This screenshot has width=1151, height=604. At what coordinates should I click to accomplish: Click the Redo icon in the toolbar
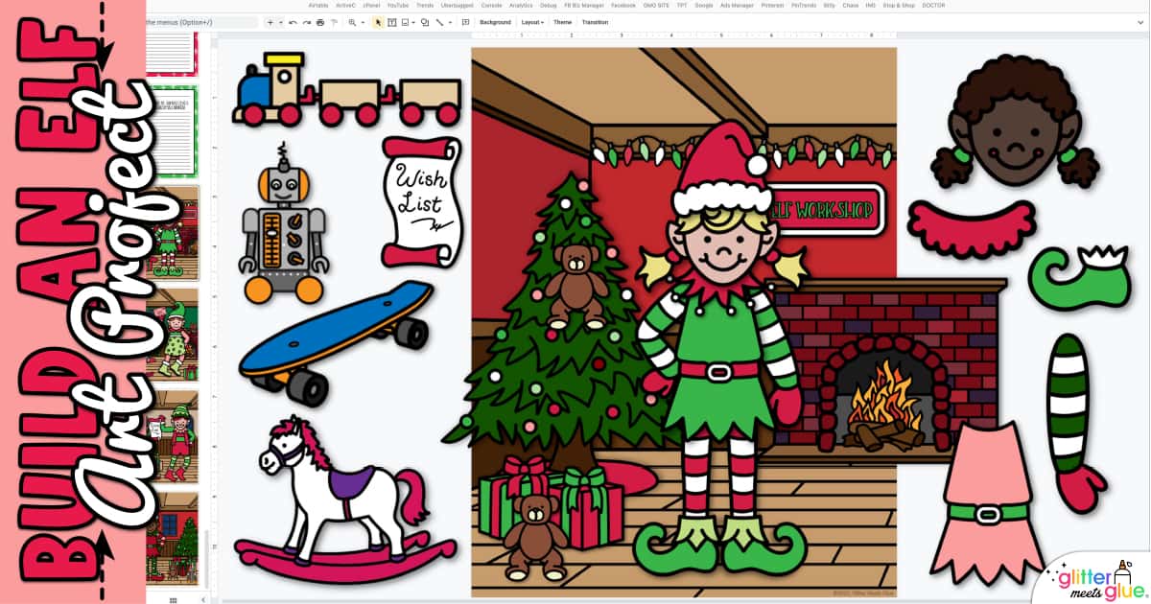309,21
